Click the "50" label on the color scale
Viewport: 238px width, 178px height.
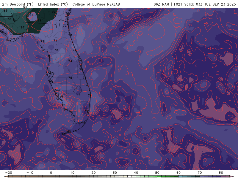click(157, 173)
